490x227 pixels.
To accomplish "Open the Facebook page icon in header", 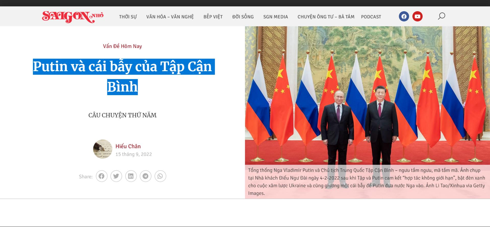I will point(404,17).
